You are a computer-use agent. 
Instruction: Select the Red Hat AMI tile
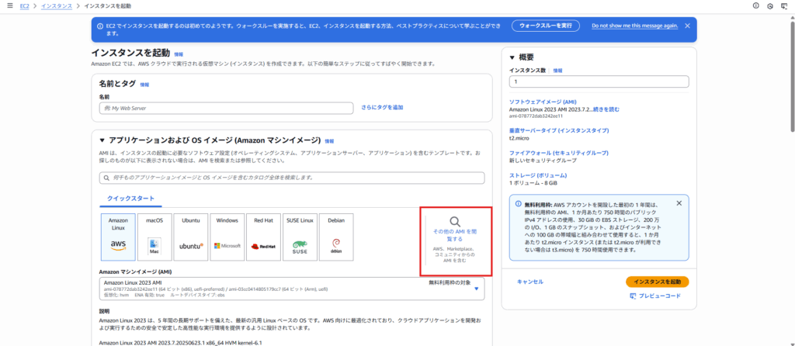coord(263,237)
